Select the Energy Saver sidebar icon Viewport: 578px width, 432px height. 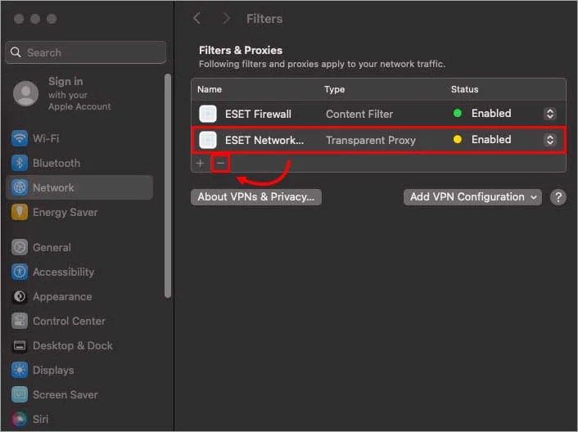[x=20, y=212]
